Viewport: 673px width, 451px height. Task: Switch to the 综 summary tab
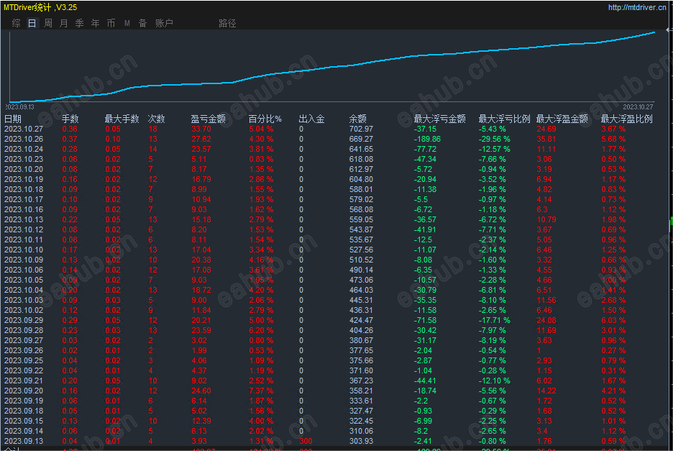pos(17,23)
